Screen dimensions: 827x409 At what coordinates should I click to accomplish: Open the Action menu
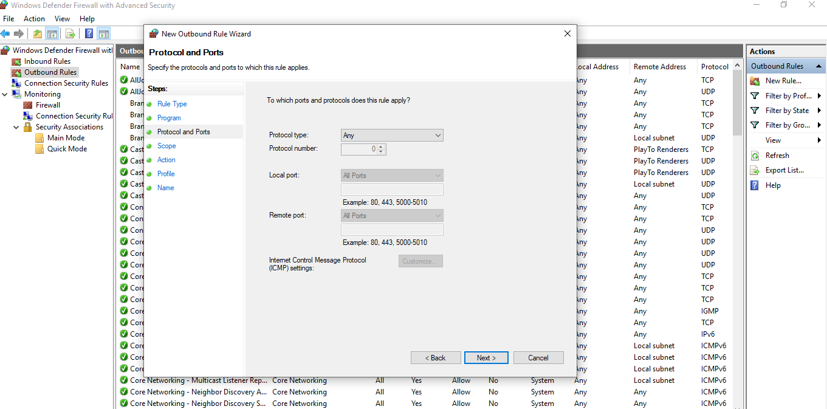coord(34,18)
